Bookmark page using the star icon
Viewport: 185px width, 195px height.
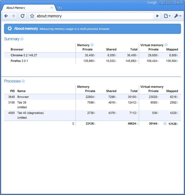coord(32,16)
